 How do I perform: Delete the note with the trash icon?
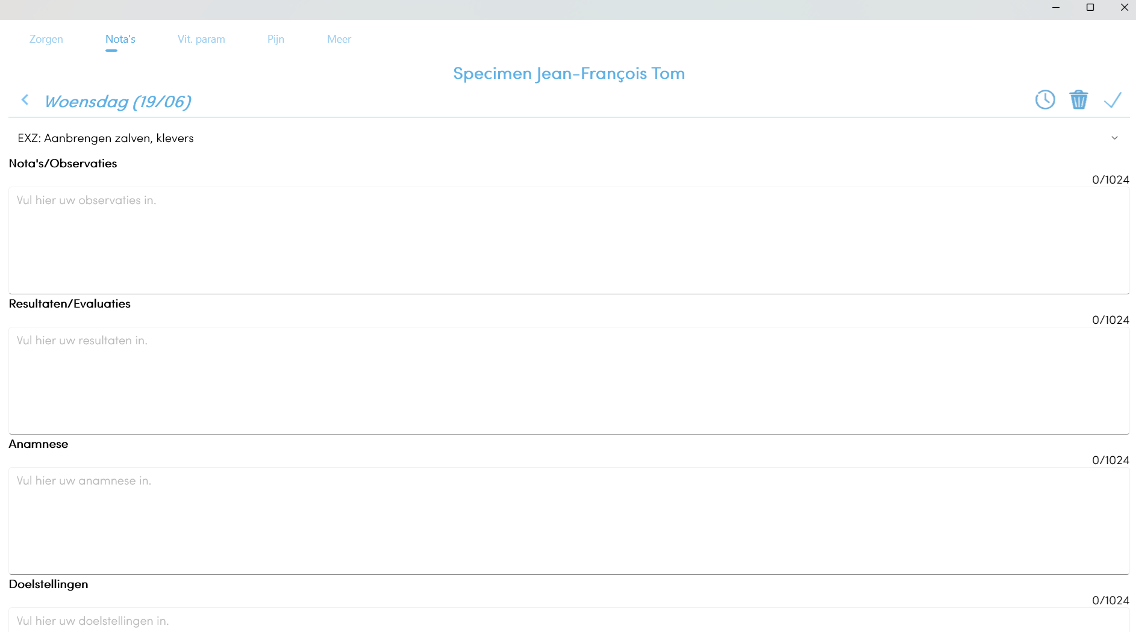(1079, 99)
